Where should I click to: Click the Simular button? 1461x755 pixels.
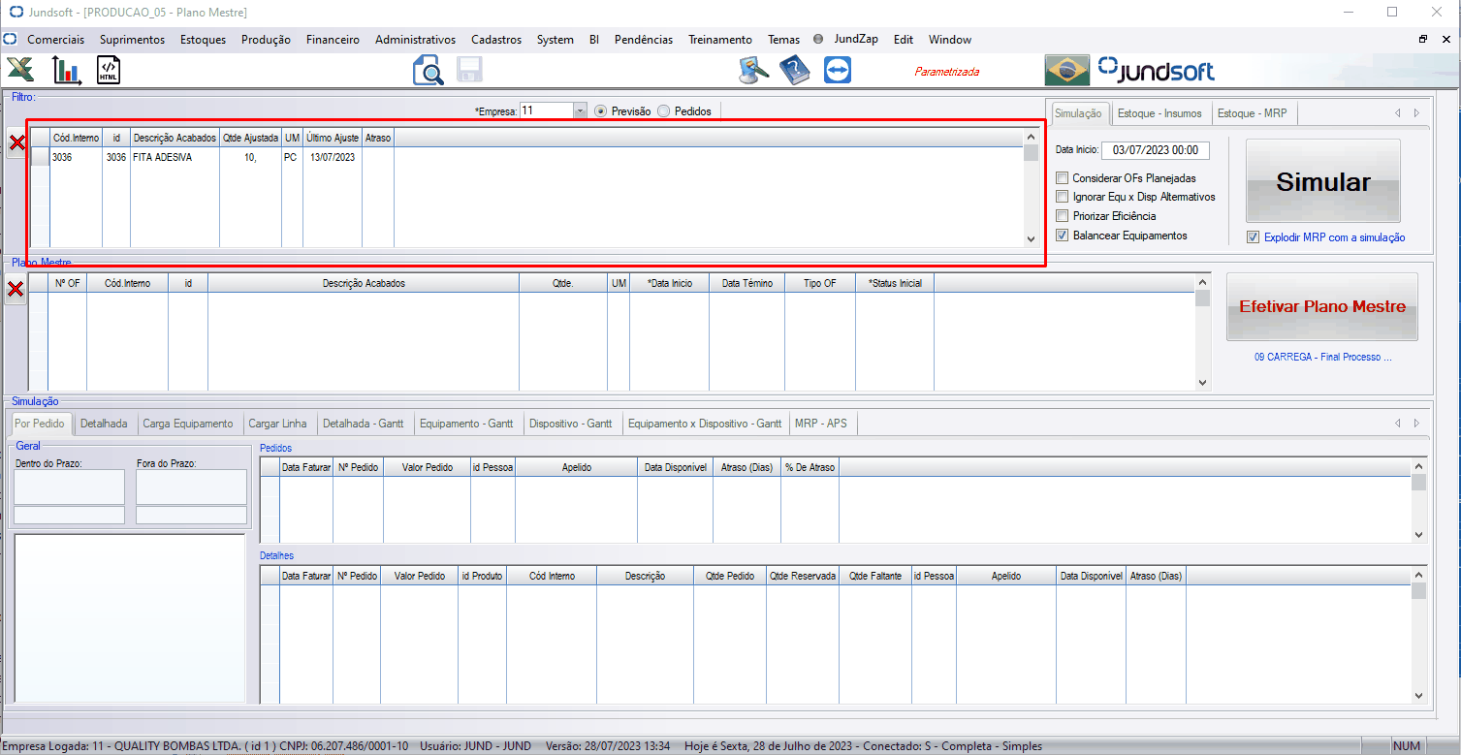[1323, 182]
